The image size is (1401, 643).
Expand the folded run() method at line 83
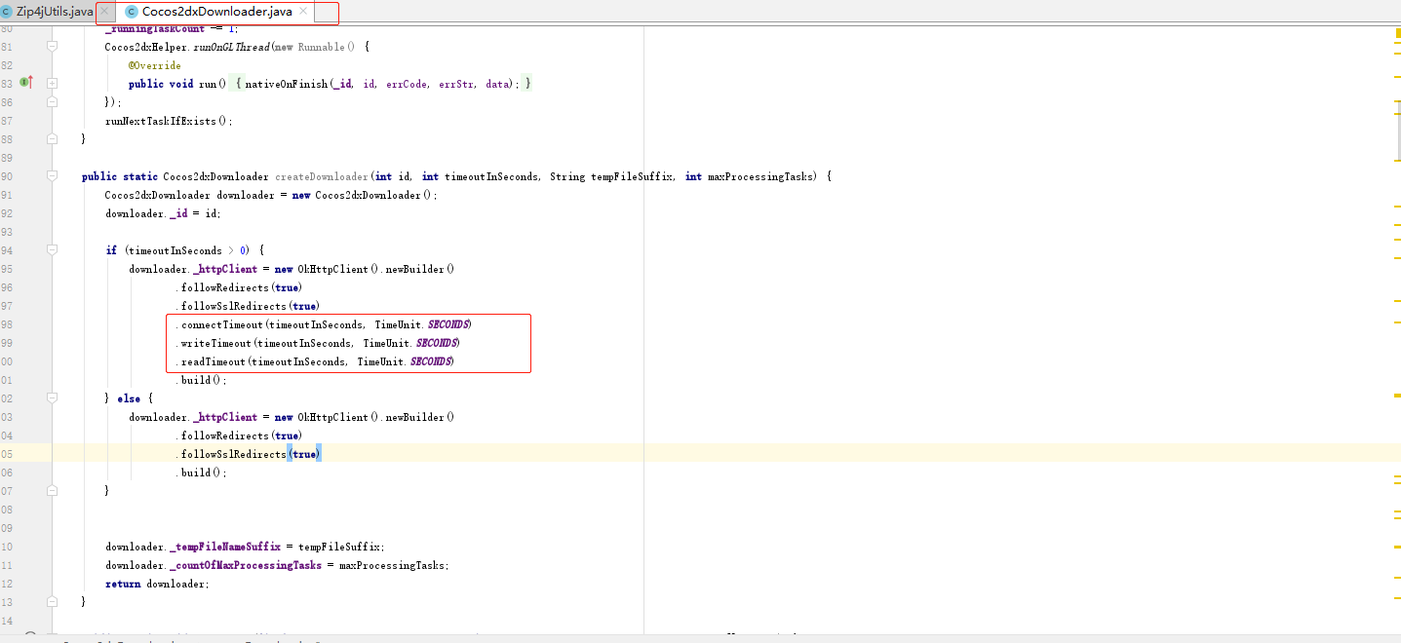(53, 84)
